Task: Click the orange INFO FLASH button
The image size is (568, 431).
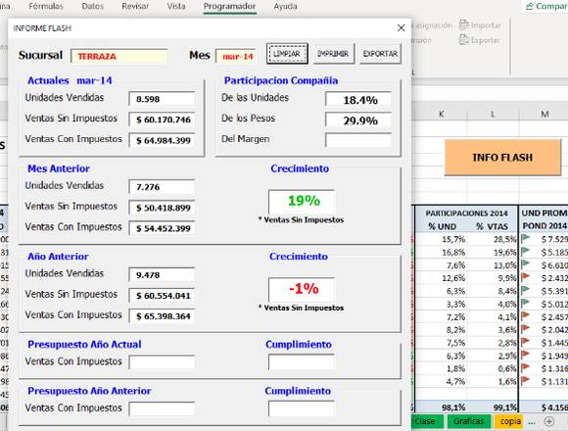Action: [502, 157]
